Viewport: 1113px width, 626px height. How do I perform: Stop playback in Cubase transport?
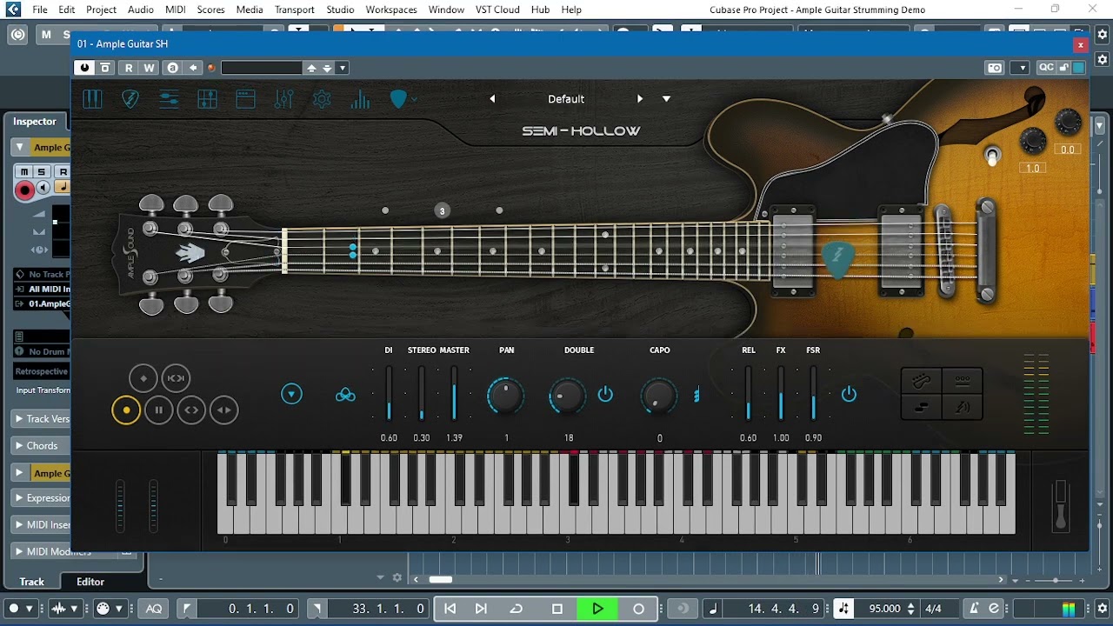[x=557, y=609]
